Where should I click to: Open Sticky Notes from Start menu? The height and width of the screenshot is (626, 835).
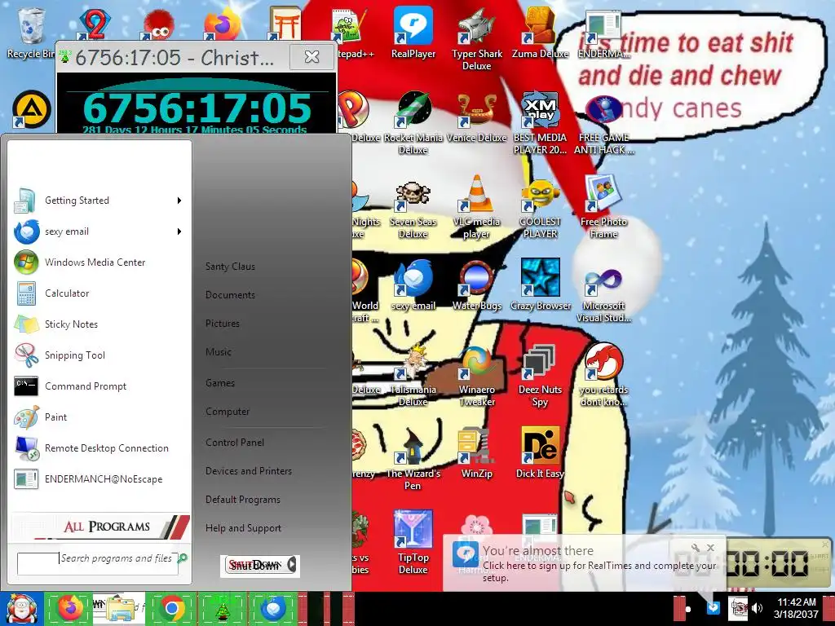click(x=99, y=324)
